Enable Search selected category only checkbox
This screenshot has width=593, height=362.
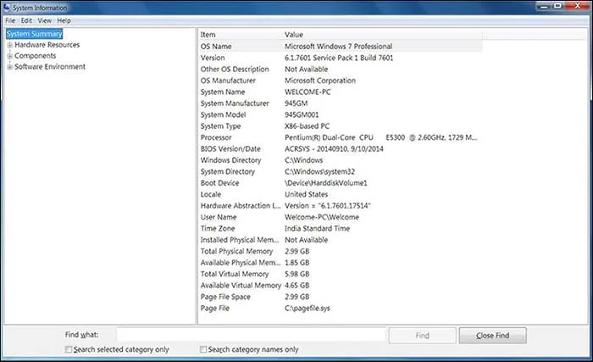[68, 349]
